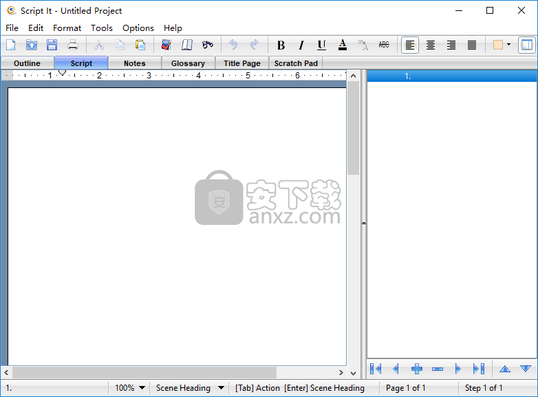The width and height of the screenshot is (538, 397).
Task: Toggle italic formatting
Action: (x=301, y=45)
